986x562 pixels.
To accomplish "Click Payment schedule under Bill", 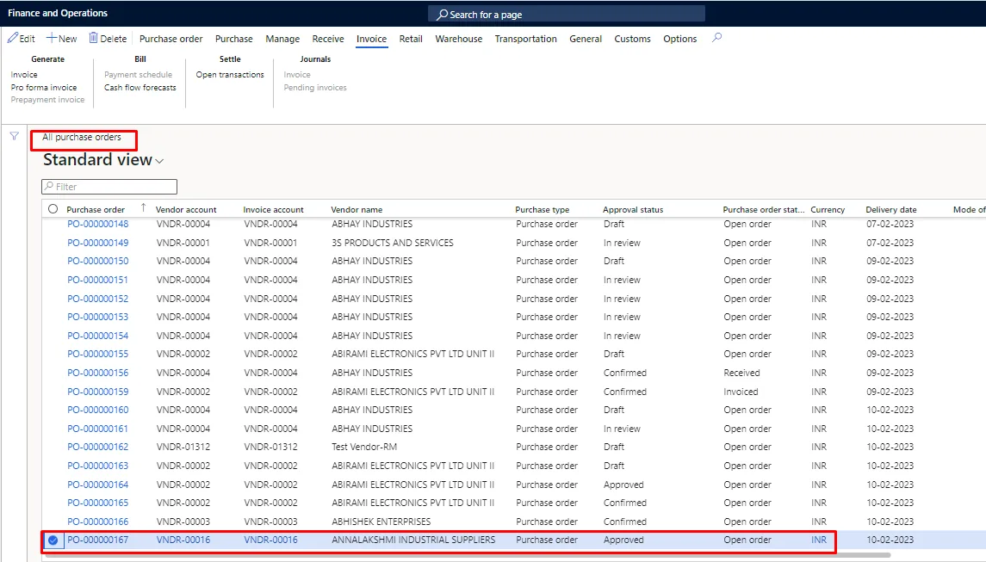I will [x=139, y=75].
